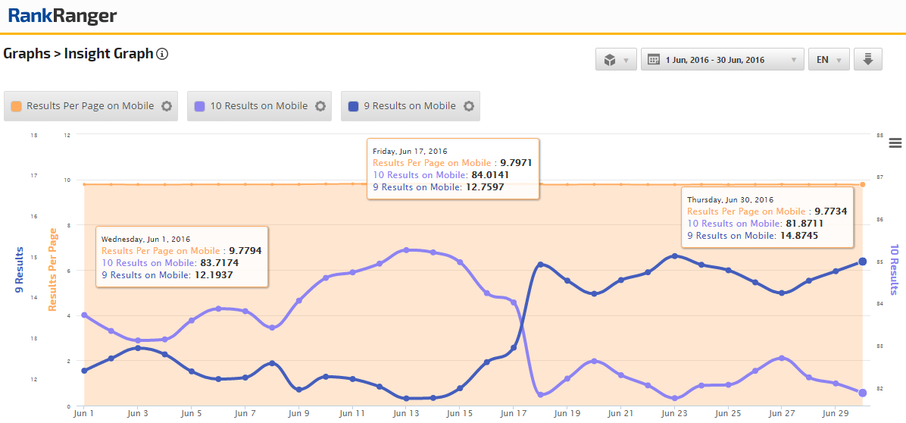This screenshot has height=423, width=906.
Task: Toggle the Results Per Page on Mobile series label
Action: 90,106
